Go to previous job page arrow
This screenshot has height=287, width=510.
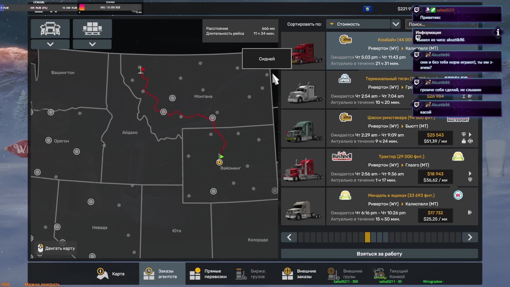tap(289, 237)
